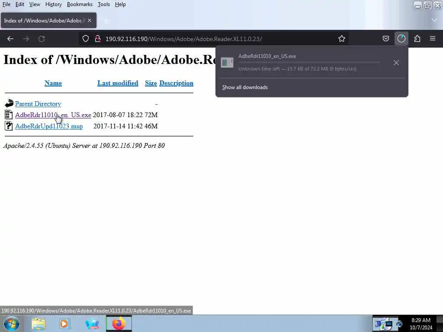Click the AdbeRdr11010_en_US.exe download entry name
This screenshot has height=332, width=443.
267,56
